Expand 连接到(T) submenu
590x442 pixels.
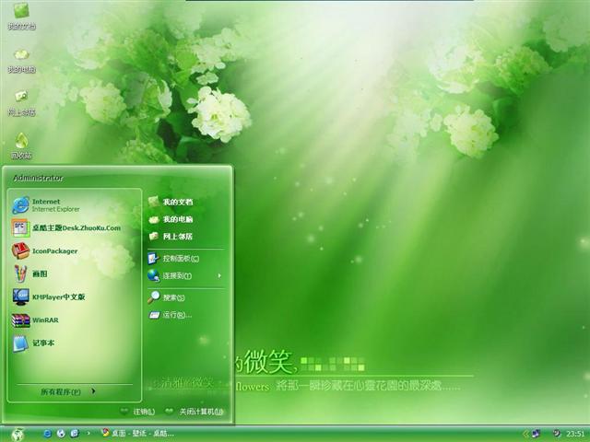pos(186,276)
